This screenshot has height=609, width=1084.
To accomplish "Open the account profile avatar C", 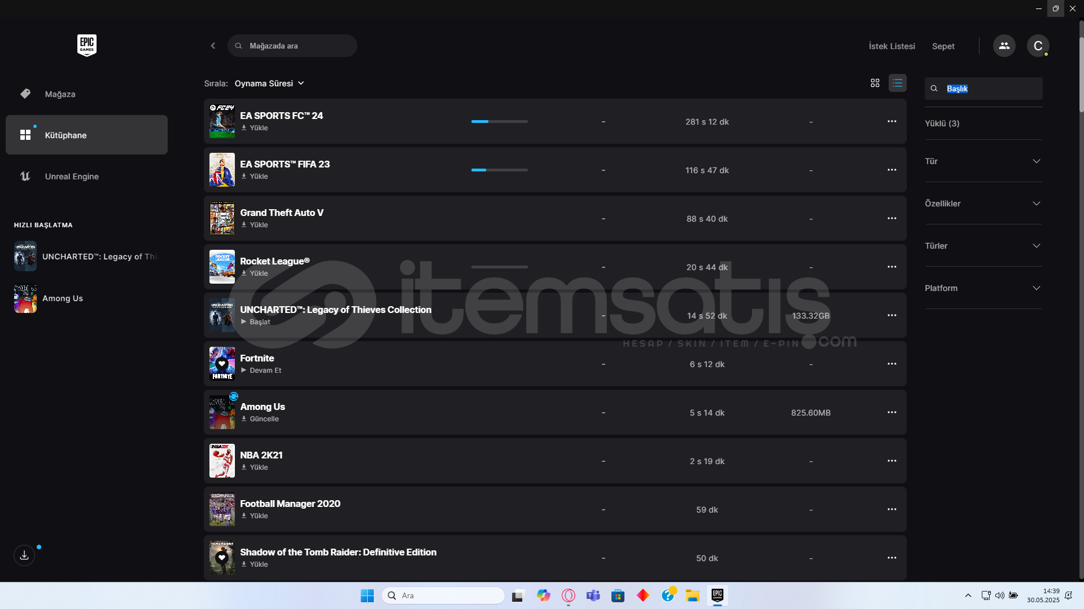I will [x=1038, y=46].
